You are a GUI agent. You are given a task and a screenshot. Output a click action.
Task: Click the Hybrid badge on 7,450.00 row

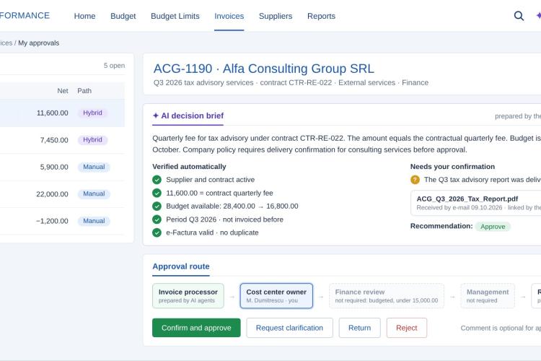pyautogui.click(x=92, y=140)
